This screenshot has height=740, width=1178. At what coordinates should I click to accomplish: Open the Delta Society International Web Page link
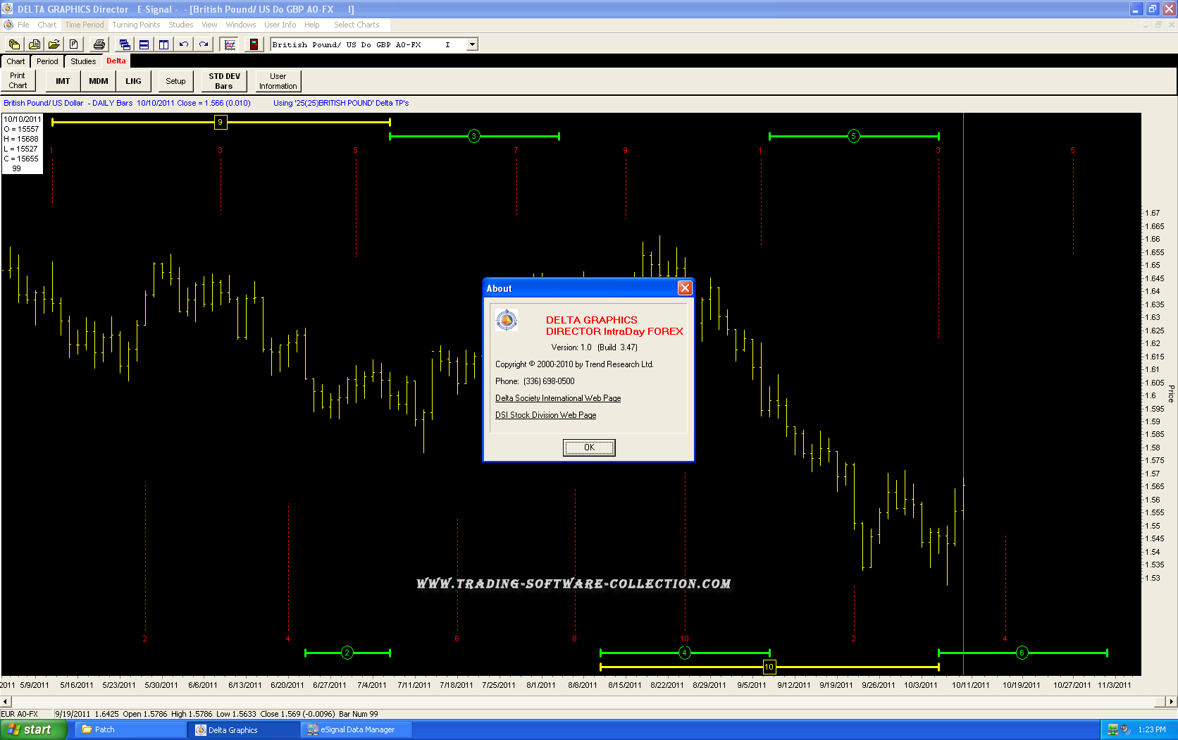pos(557,398)
